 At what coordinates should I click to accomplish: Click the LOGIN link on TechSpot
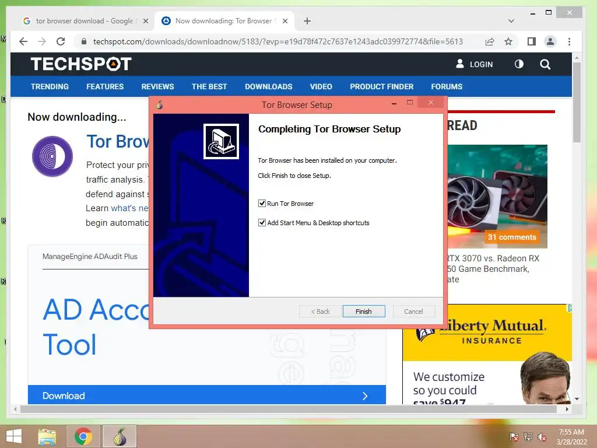point(475,64)
